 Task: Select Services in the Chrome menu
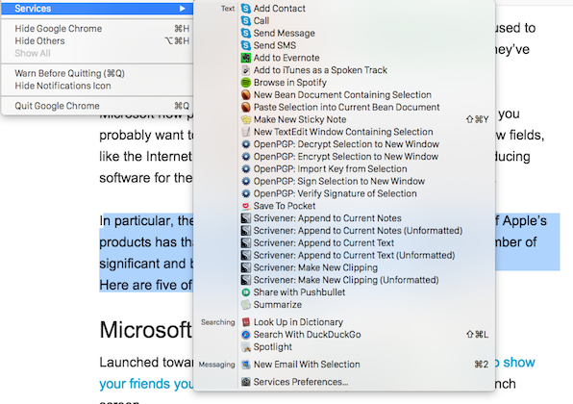pyautogui.click(x=97, y=9)
